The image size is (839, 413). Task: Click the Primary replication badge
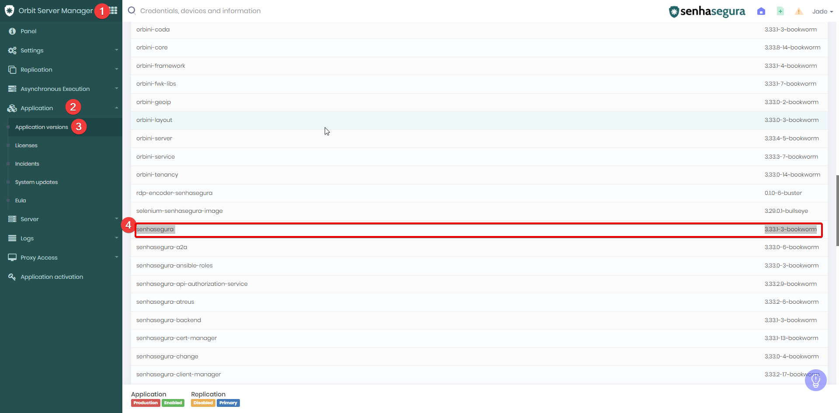click(x=228, y=403)
